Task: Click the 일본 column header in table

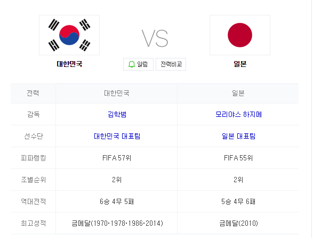Action: (x=238, y=93)
